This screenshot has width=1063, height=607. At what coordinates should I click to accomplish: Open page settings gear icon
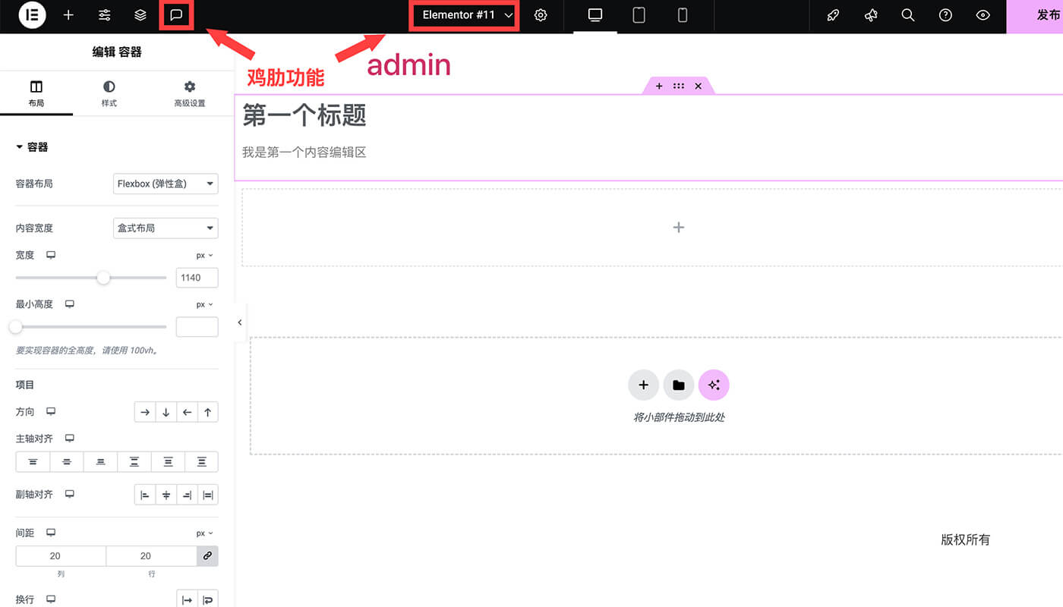(541, 15)
